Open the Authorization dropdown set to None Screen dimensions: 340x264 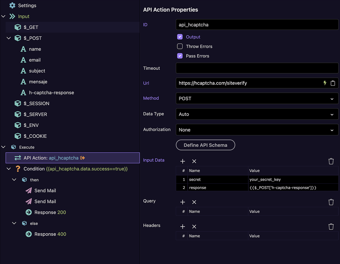pyautogui.click(x=257, y=130)
